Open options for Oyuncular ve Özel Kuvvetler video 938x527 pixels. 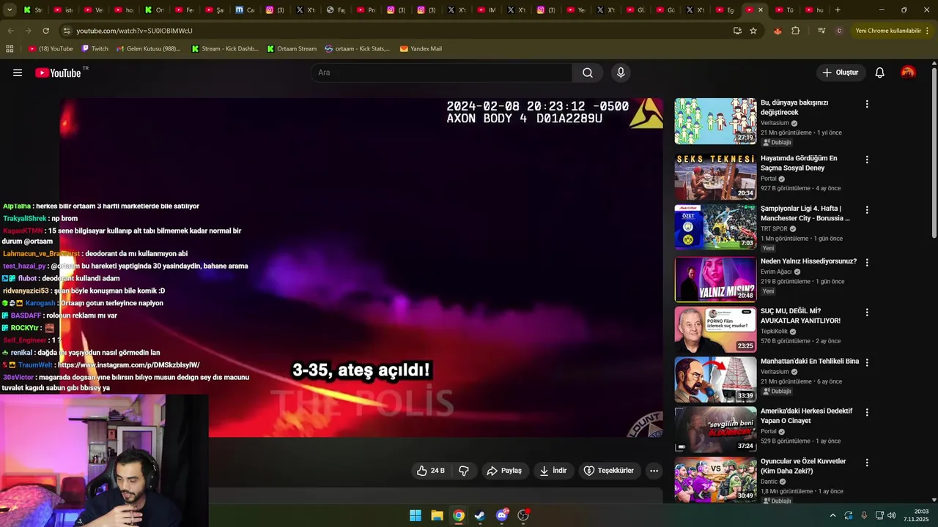tap(867, 463)
